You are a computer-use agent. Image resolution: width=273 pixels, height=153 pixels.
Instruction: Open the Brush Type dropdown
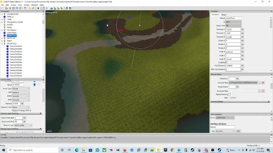click(x=21, y=89)
